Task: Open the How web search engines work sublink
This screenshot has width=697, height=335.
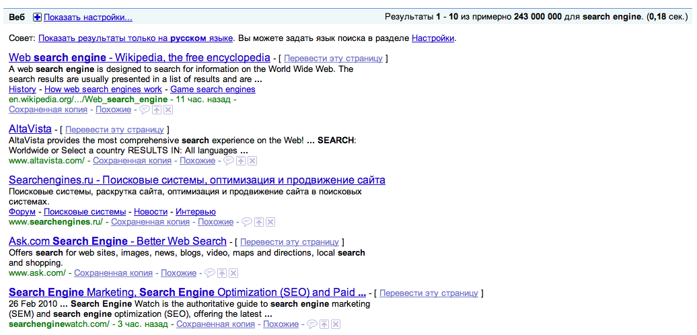Action: [103, 89]
